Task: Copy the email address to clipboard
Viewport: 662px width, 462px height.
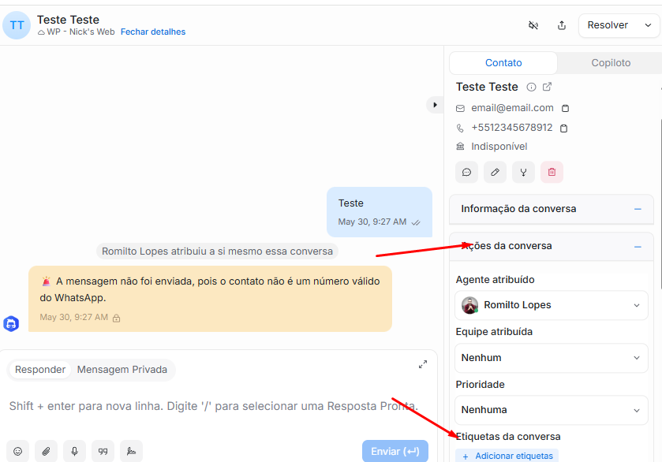Action: 565,108
